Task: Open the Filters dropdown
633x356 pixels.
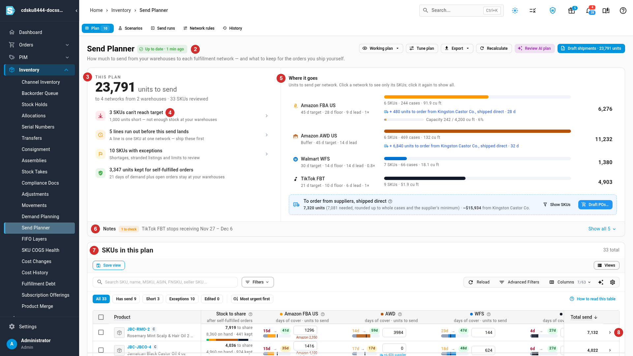Action: click(x=258, y=282)
